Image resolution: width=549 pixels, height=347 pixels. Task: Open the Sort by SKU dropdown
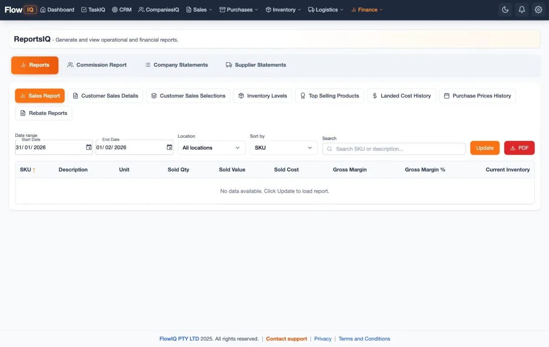(x=284, y=148)
